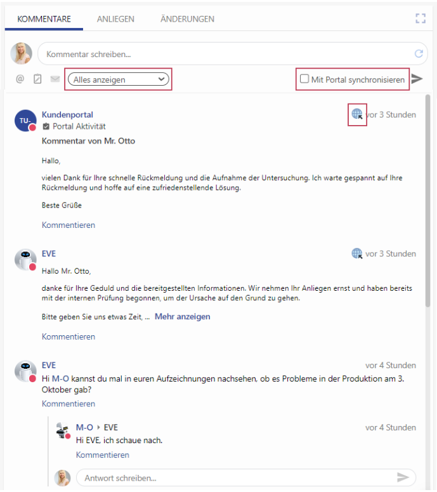Click globe portal icon on EVE's comment
Screen dimensions: 437x492
[x=357, y=253]
